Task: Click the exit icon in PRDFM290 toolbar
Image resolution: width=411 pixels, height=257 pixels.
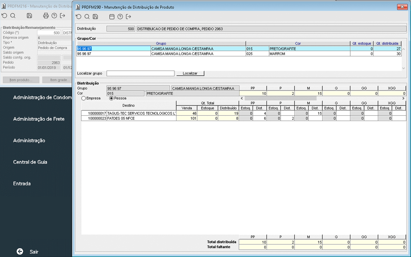Action: click(128, 17)
